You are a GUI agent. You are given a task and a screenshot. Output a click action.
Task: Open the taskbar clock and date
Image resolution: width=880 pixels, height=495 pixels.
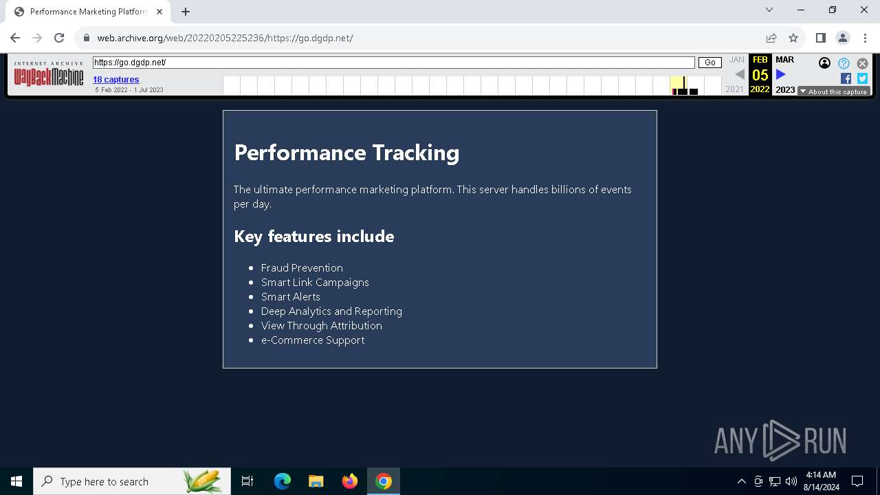821,481
